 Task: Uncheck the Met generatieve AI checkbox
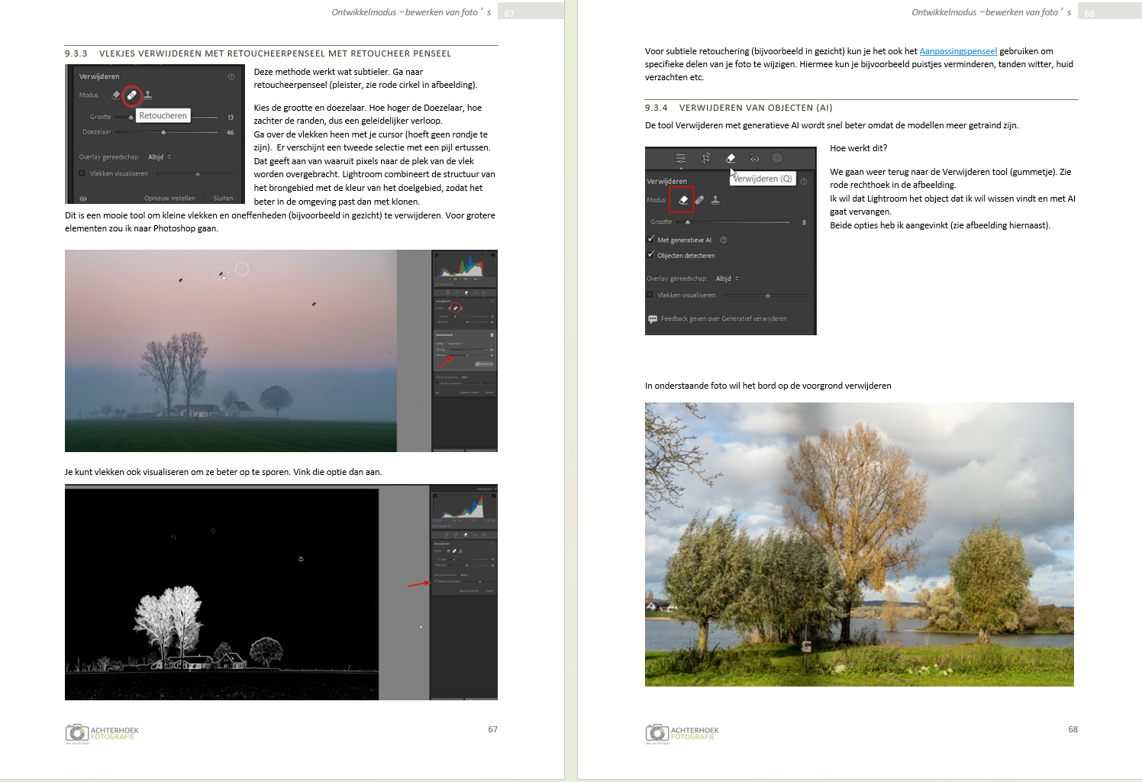pos(651,240)
